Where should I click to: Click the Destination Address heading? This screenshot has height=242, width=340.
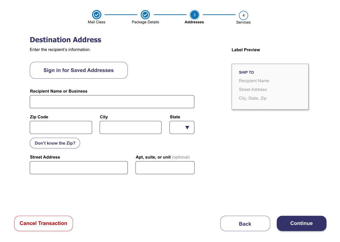65,40
